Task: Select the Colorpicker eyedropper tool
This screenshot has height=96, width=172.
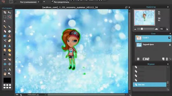Action: (5, 69)
